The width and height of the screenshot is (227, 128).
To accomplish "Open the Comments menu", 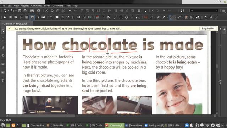I will [x=37, y=6].
